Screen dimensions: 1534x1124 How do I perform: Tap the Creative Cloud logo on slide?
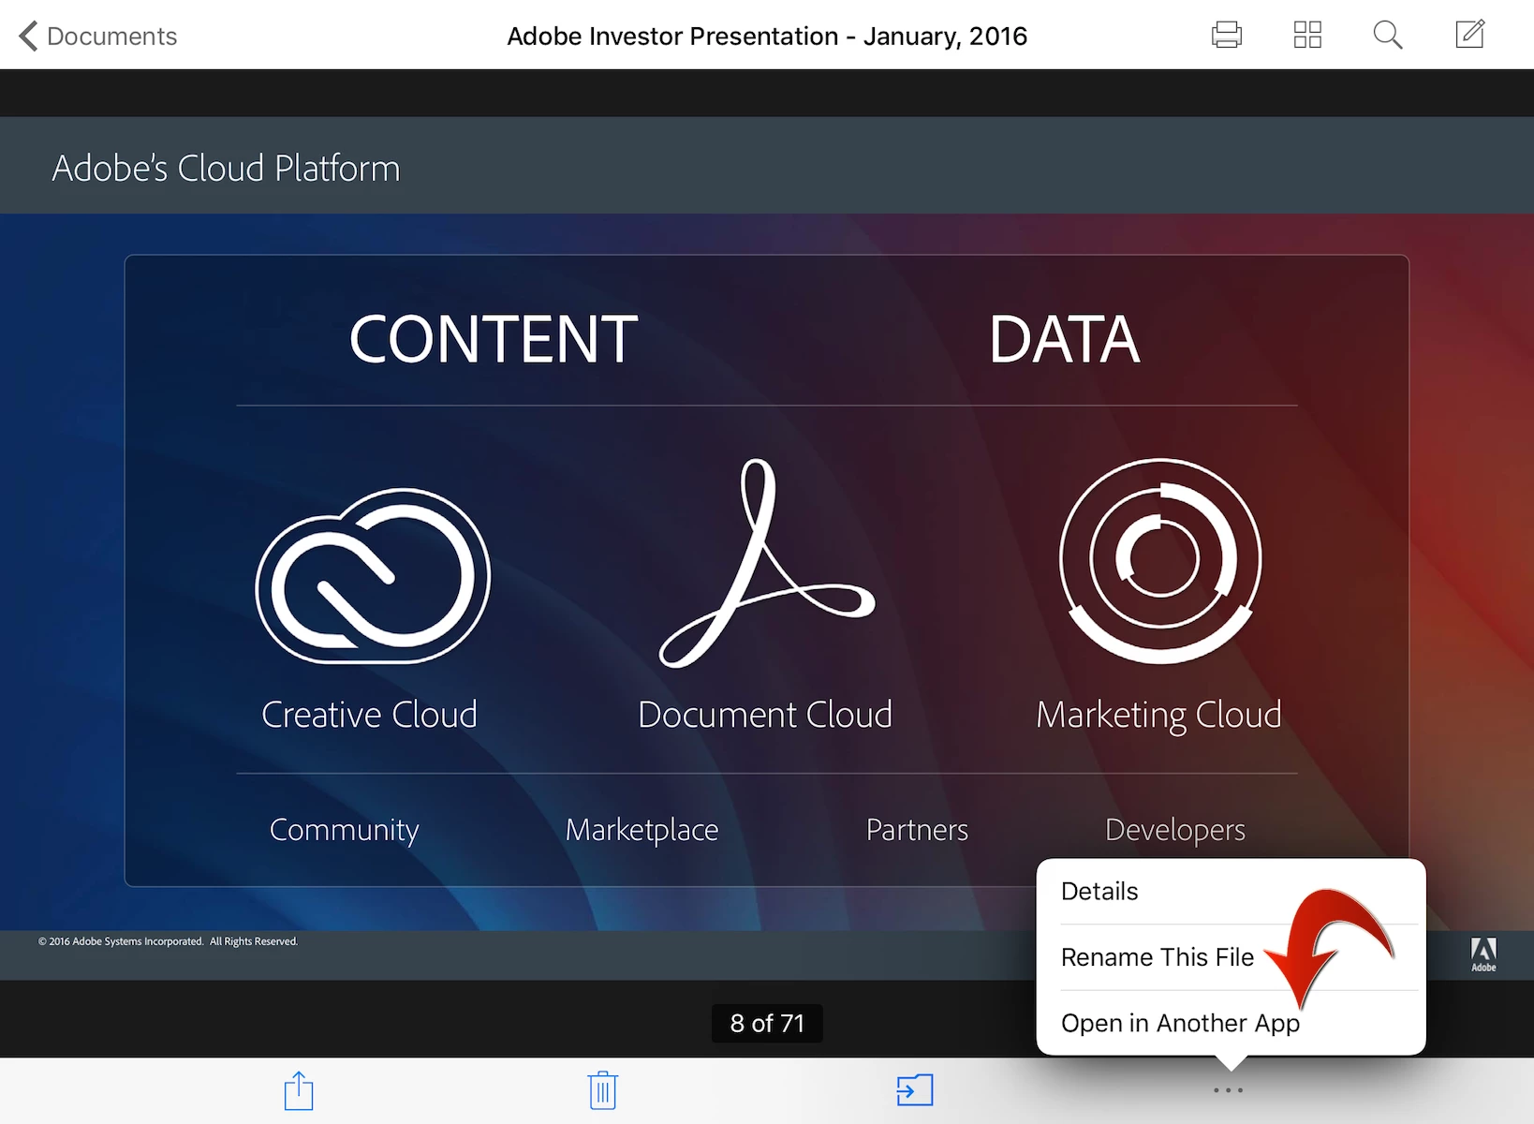373,575
